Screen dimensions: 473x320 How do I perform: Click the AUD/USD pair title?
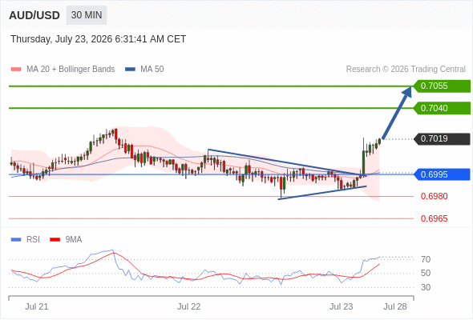34,15
